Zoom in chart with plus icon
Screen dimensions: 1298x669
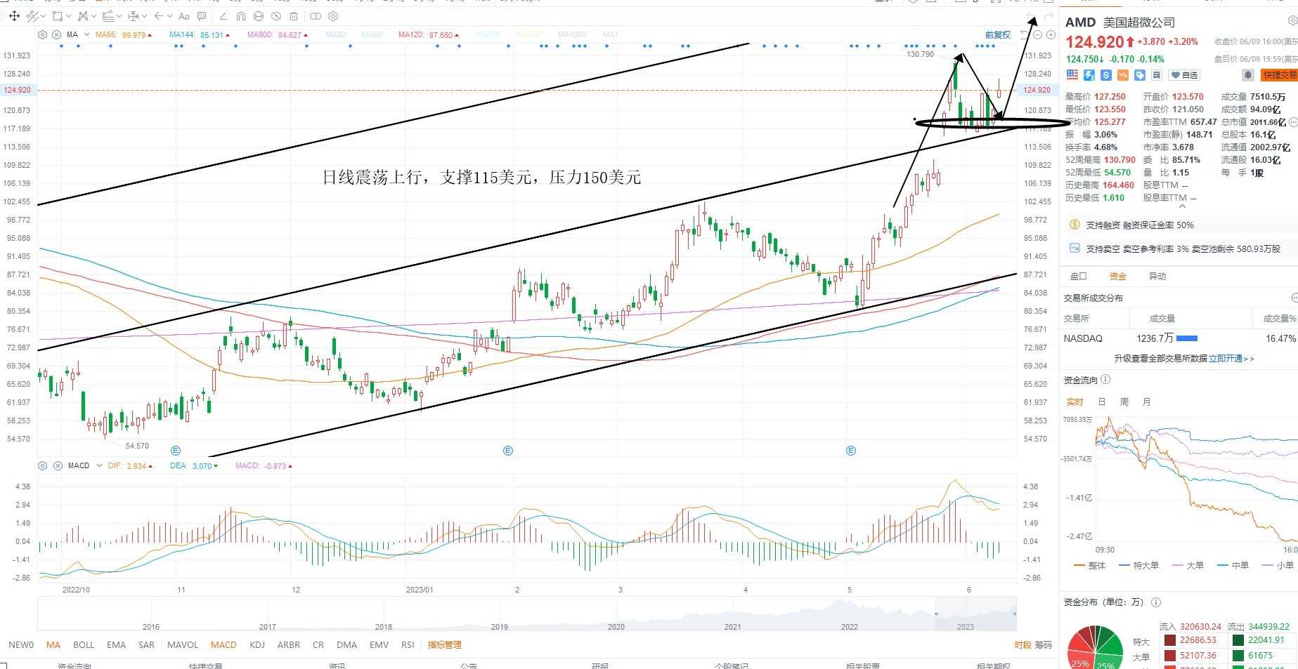[1051, 34]
